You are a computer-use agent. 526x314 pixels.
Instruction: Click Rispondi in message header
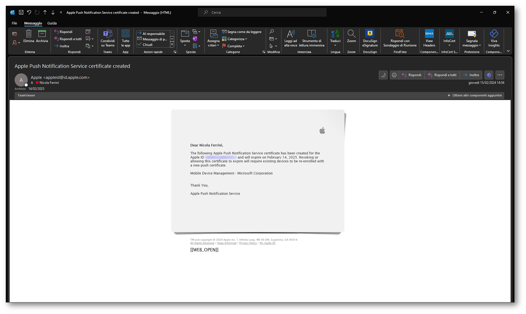pyautogui.click(x=412, y=75)
